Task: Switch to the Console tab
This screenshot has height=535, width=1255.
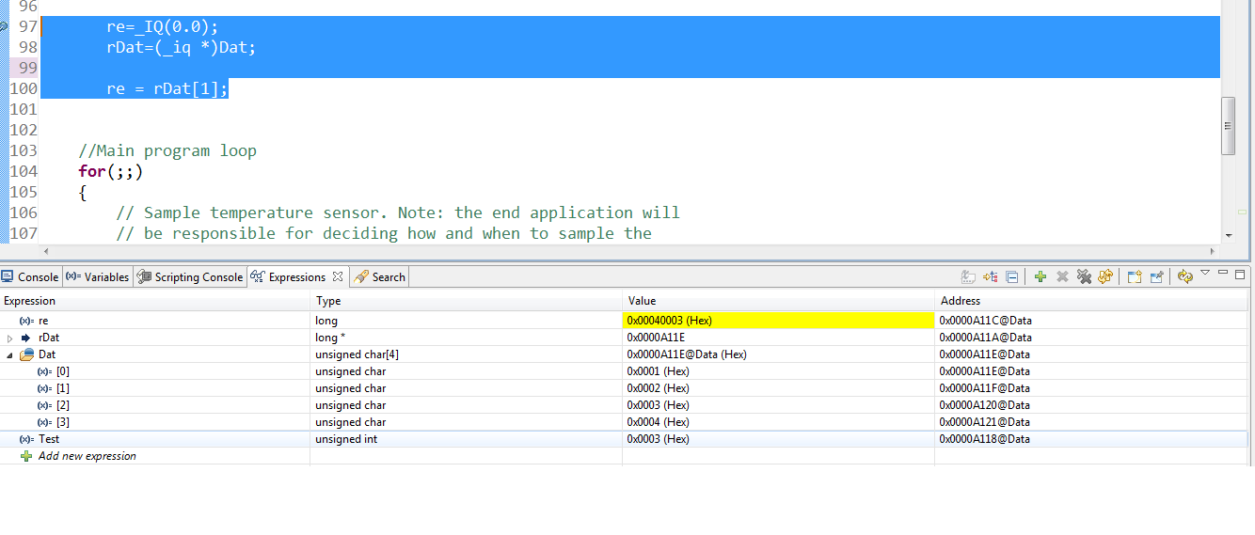Action: pos(31,277)
